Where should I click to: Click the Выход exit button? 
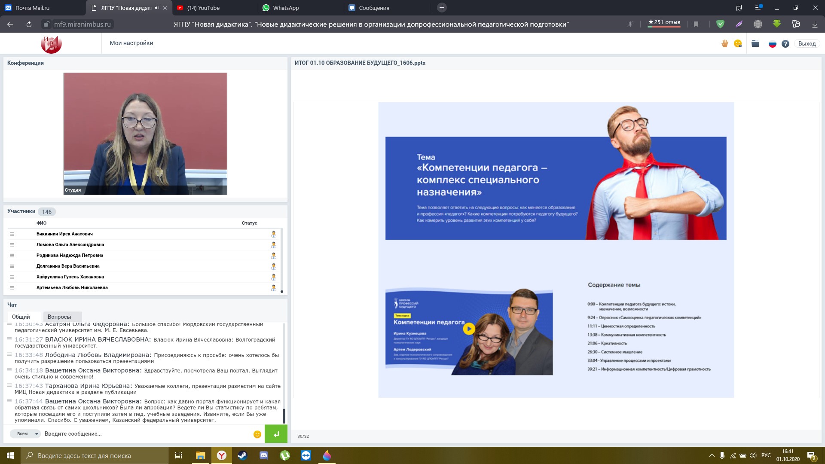(807, 43)
